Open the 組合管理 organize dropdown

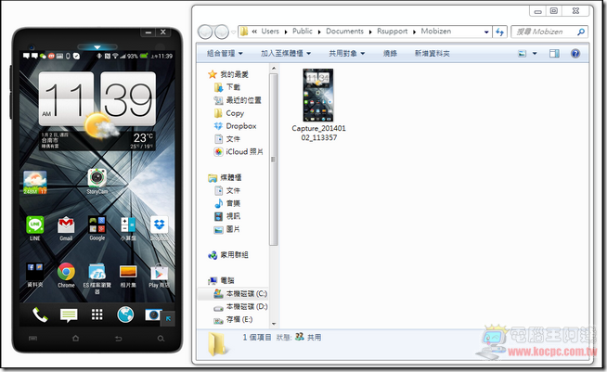(x=225, y=54)
